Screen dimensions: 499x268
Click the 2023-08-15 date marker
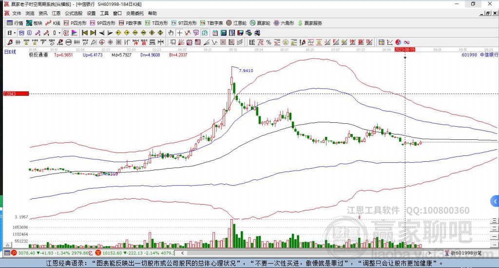coord(405,50)
